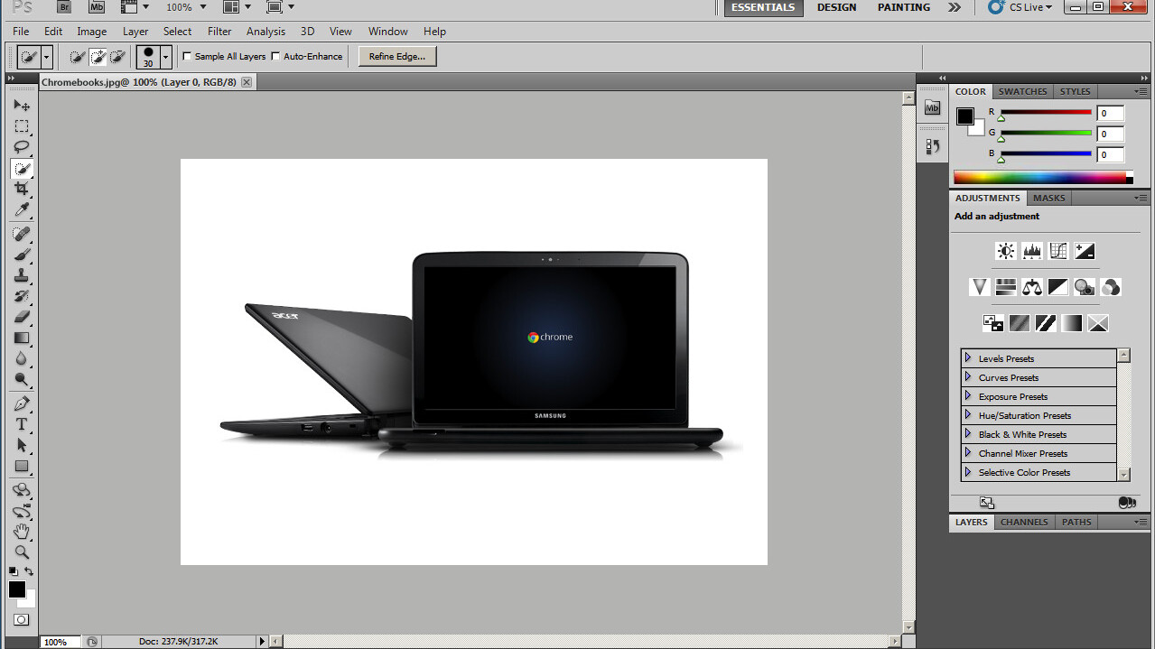
Task: Enable the Auto-Enhance checkbox
Action: coord(275,56)
